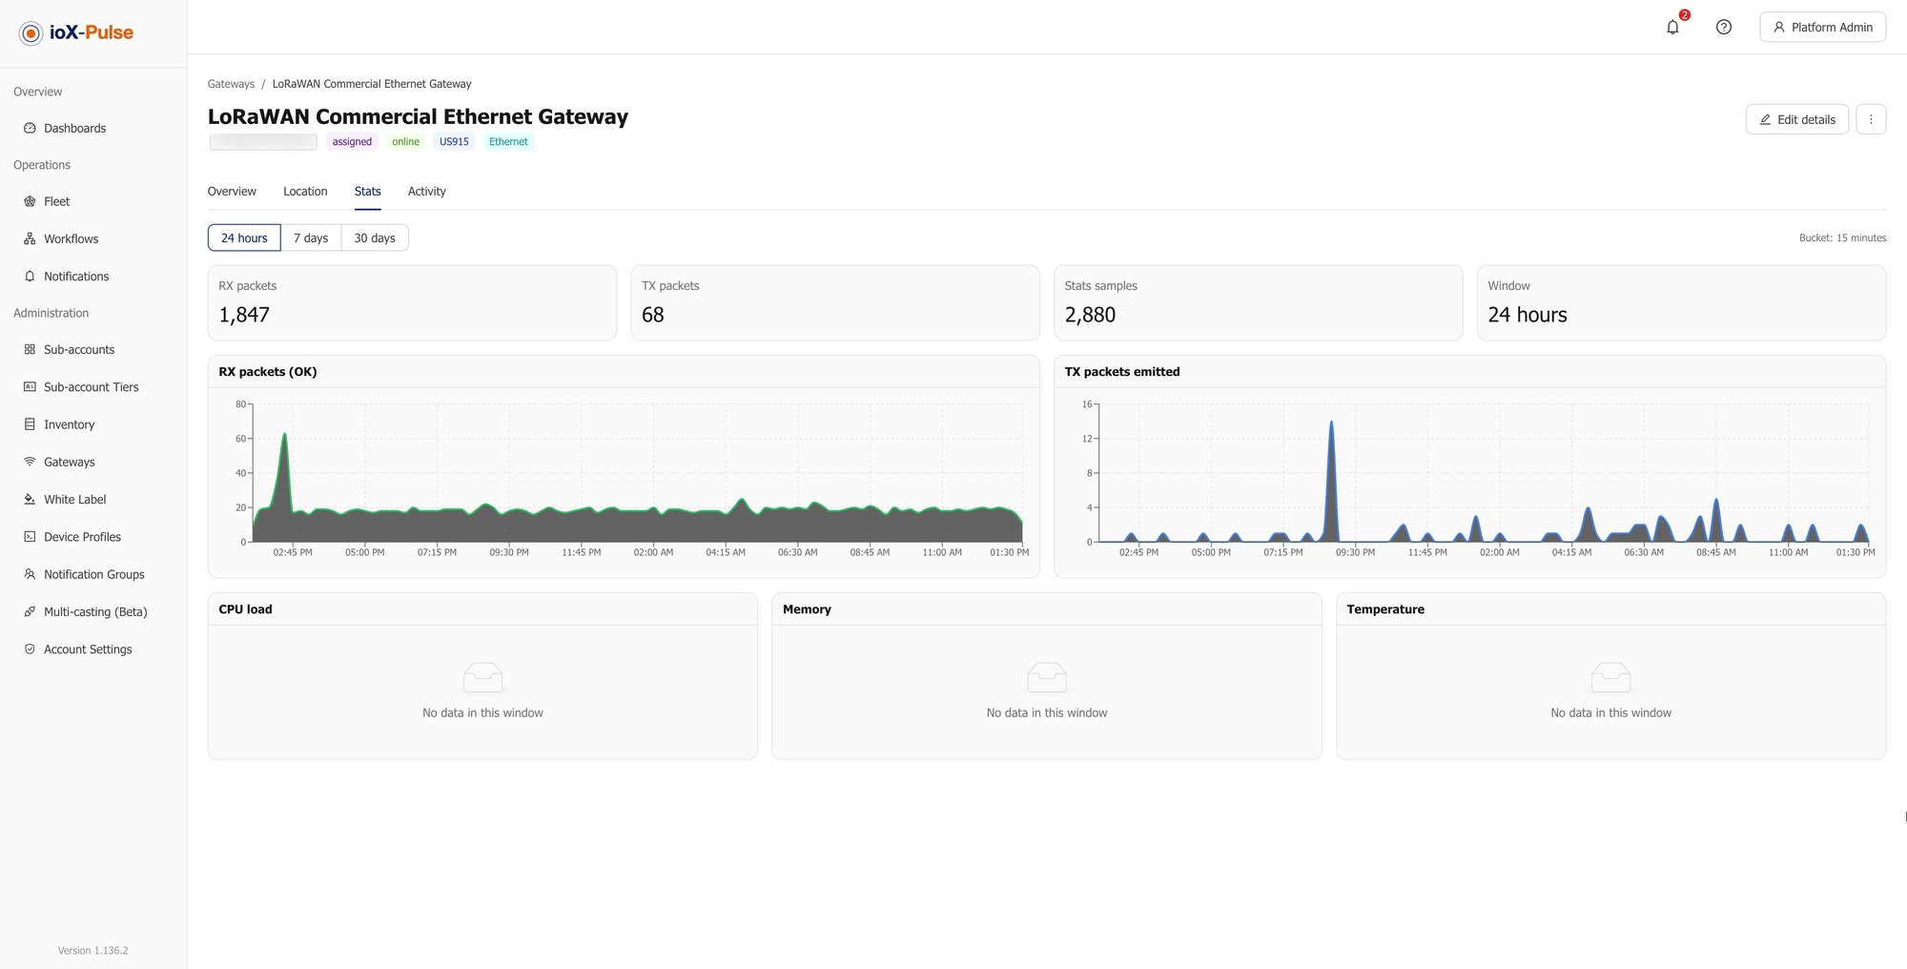Select the 30 days time range
1907x969 pixels.
click(x=375, y=238)
